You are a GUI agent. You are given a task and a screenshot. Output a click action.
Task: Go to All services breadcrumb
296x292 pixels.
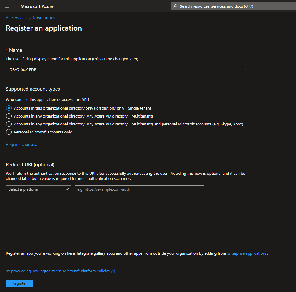click(16, 18)
